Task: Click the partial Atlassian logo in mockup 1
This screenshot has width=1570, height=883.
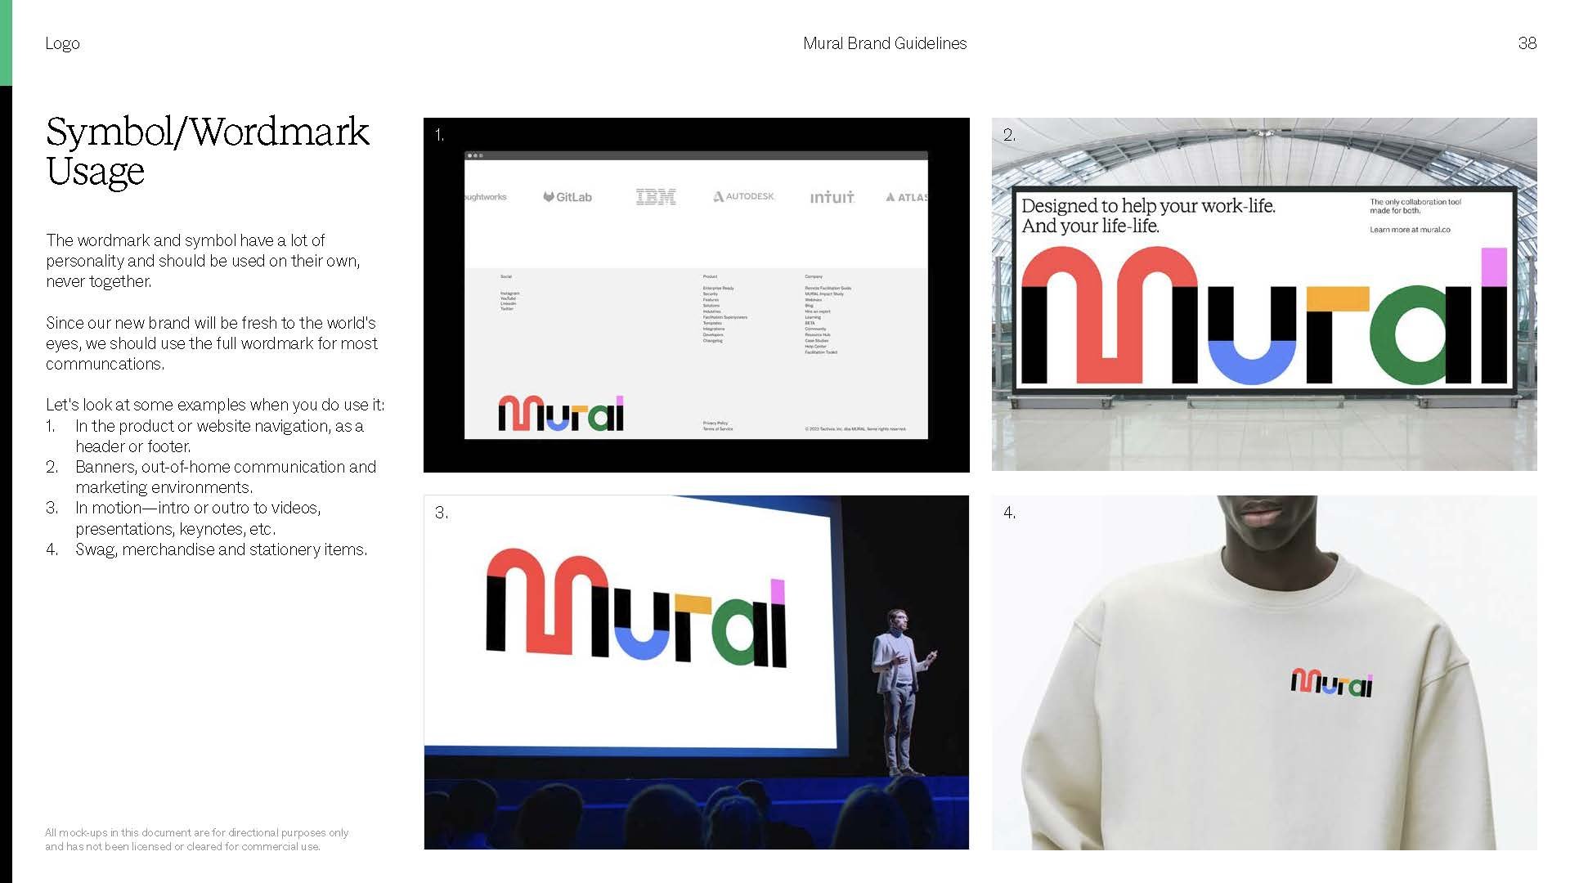Action: 907,197
